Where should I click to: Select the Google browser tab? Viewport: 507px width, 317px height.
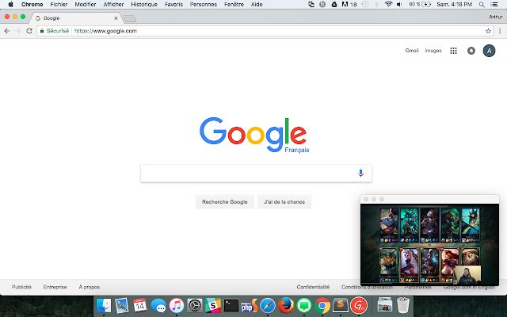76,18
